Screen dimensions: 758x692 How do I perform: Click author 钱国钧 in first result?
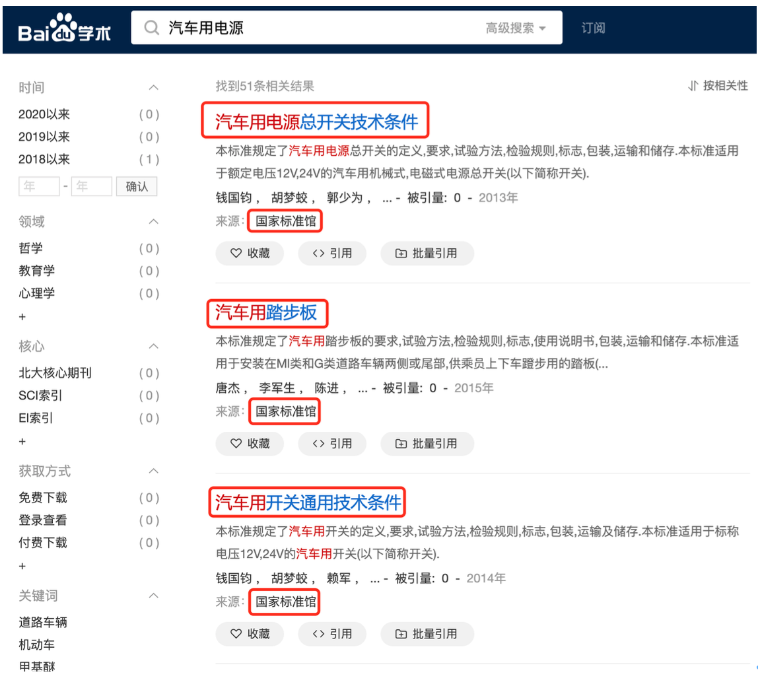tap(234, 198)
